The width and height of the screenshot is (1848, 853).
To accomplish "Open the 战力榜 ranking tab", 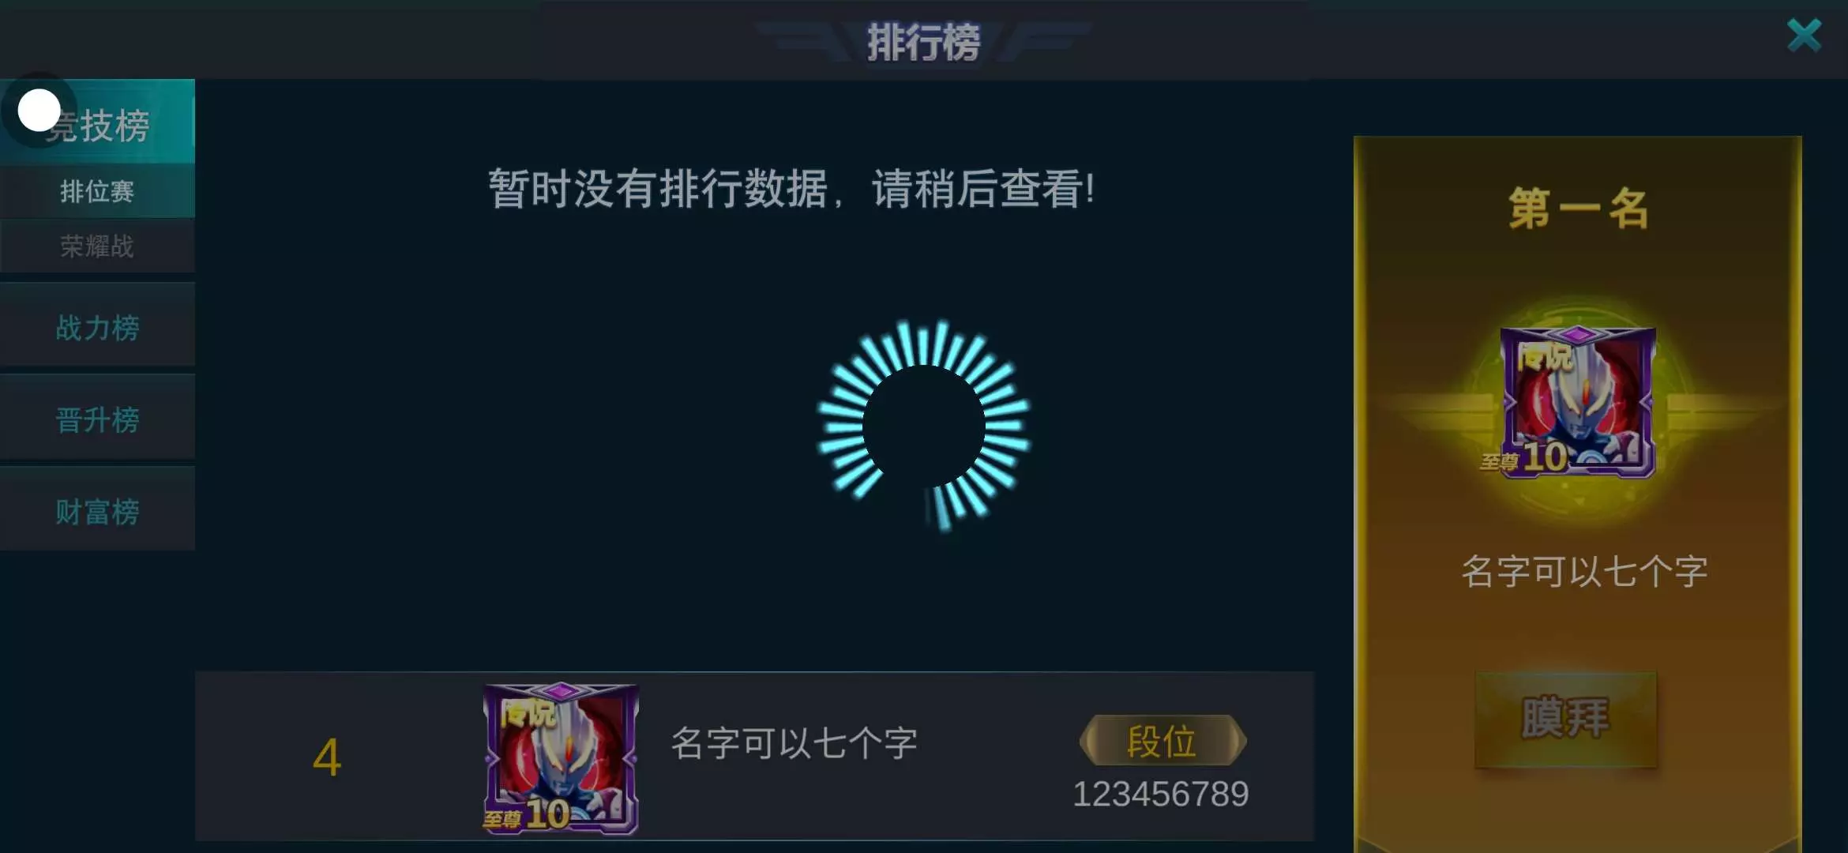I will (x=97, y=327).
